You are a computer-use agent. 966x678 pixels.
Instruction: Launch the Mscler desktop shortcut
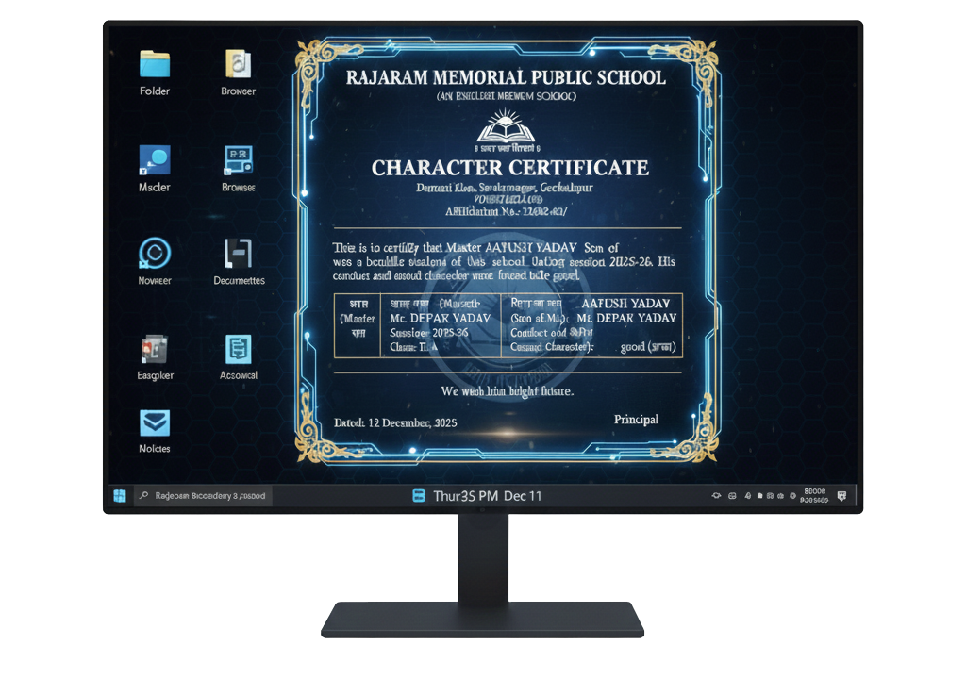coord(154,159)
